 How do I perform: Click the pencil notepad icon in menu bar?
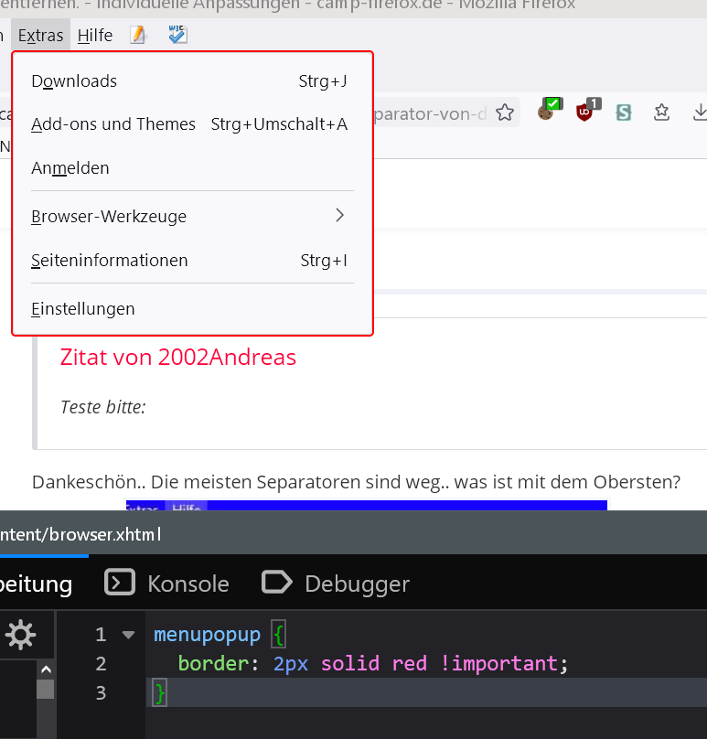point(138,35)
